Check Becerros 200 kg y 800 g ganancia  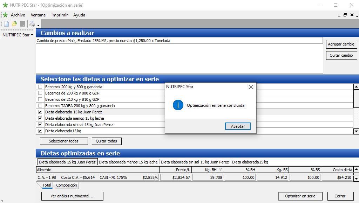click(x=40, y=87)
